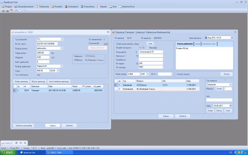This screenshot has height=155, width=248.
Task: Select the Rozładunek NL/Rotterdam Tracco row
Action: (x=157, y=89)
